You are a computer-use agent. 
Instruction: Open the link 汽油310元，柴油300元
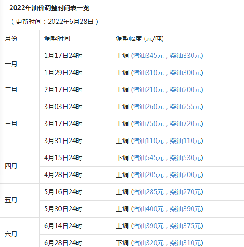[x=167, y=73]
